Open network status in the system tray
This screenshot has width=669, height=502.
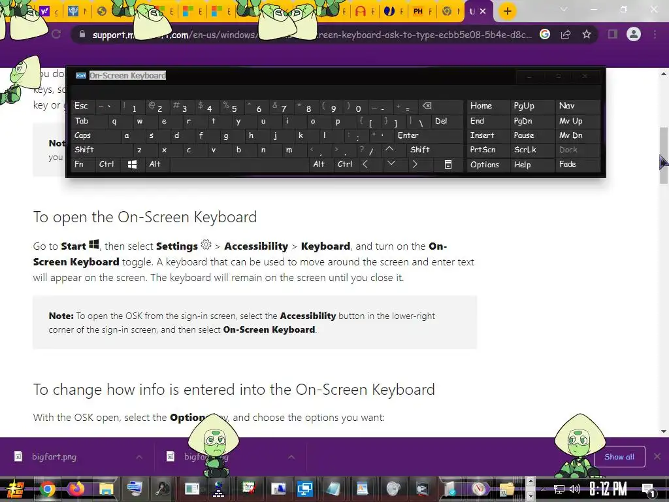559,489
